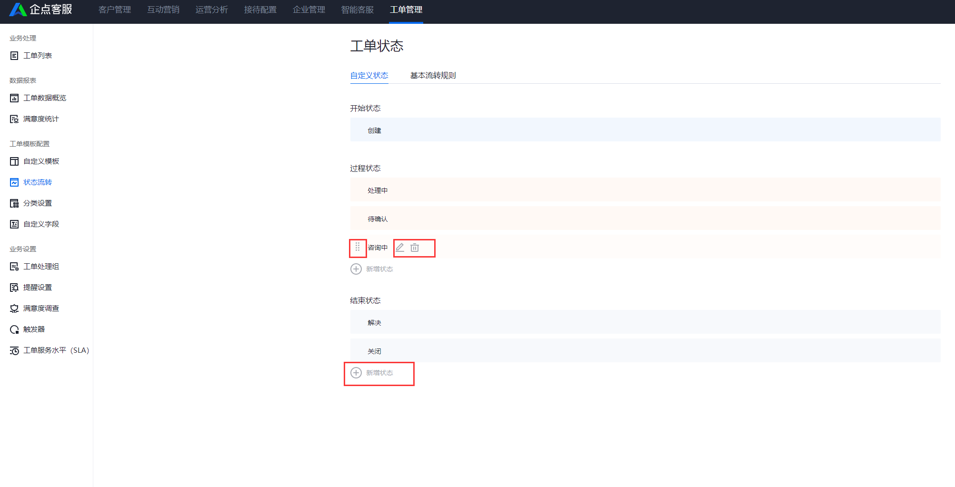The image size is (955, 487).
Task: Select the 咨询中 status label
Action: (x=378, y=248)
